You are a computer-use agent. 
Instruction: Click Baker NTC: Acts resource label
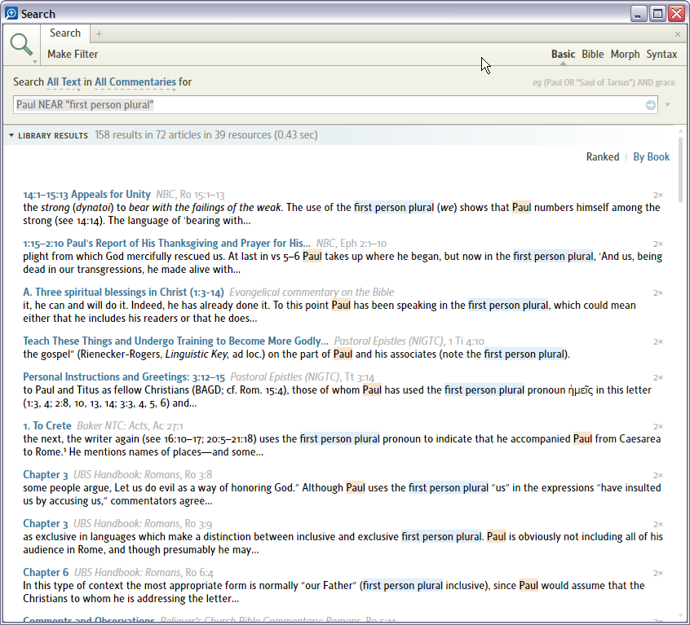(x=130, y=426)
